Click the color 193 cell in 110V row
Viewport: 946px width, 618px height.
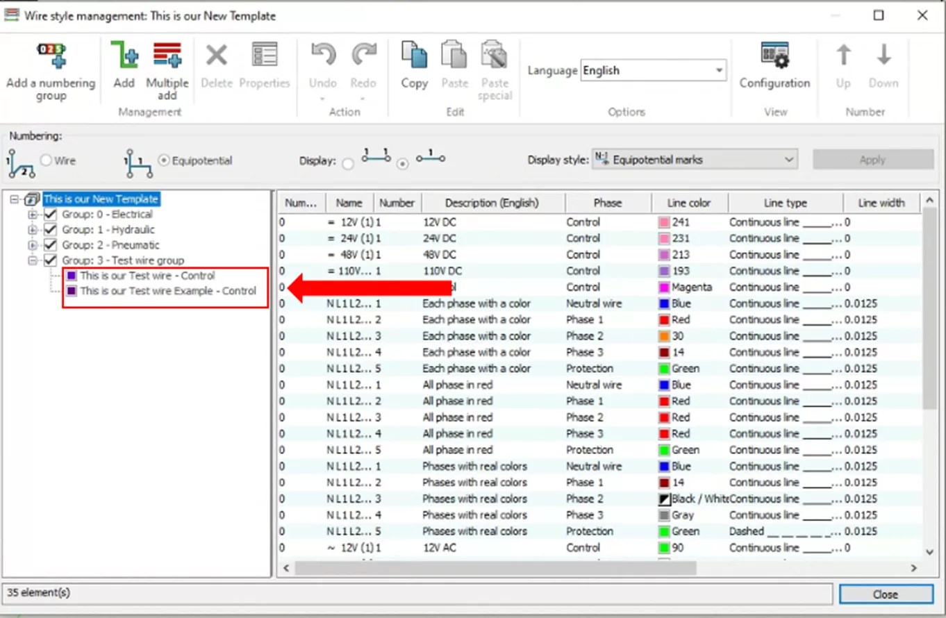[x=689, y=271]
